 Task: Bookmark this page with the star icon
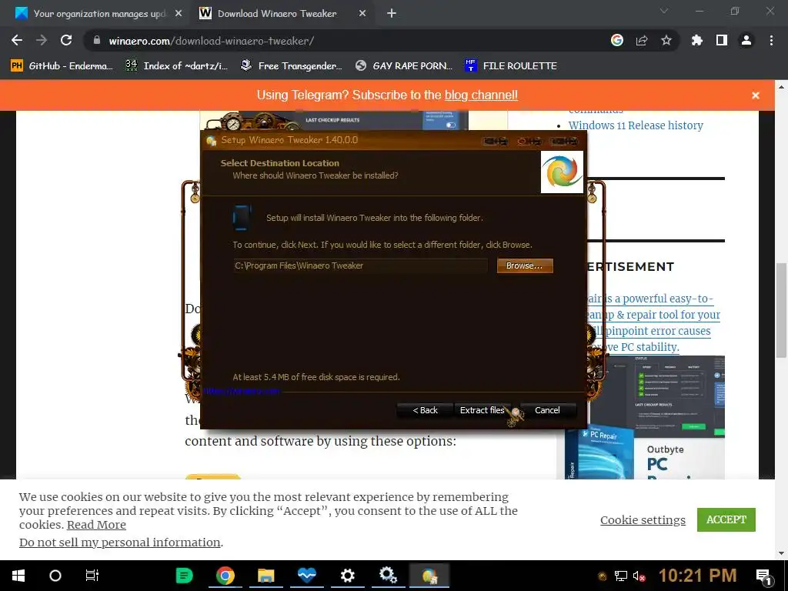point(666,41)
